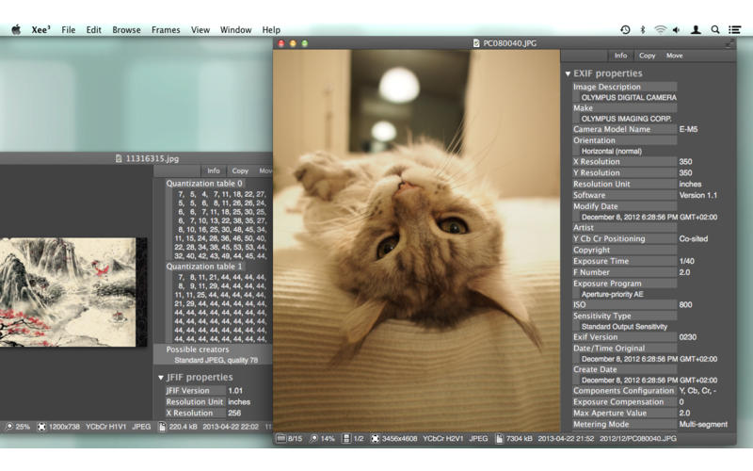Image resolution: width=753 pixels, height=471 pixels.
Task: Open the Browse menu
Action: click(126, 30)
